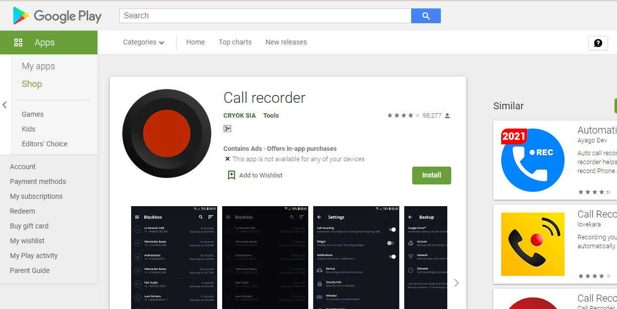Expand the Categories dropdown
The height and width of the screenshot is (309, 617).
(x=143, y=43)
